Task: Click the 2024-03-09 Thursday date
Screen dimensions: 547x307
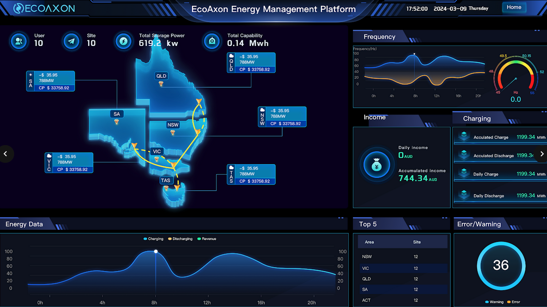Action: [x=461, y=8]
